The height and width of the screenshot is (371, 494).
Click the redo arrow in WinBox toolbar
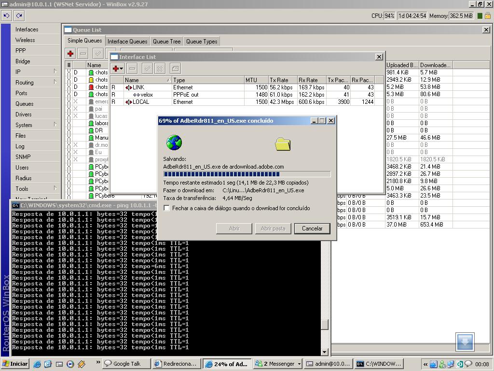[x=19, y=15]
